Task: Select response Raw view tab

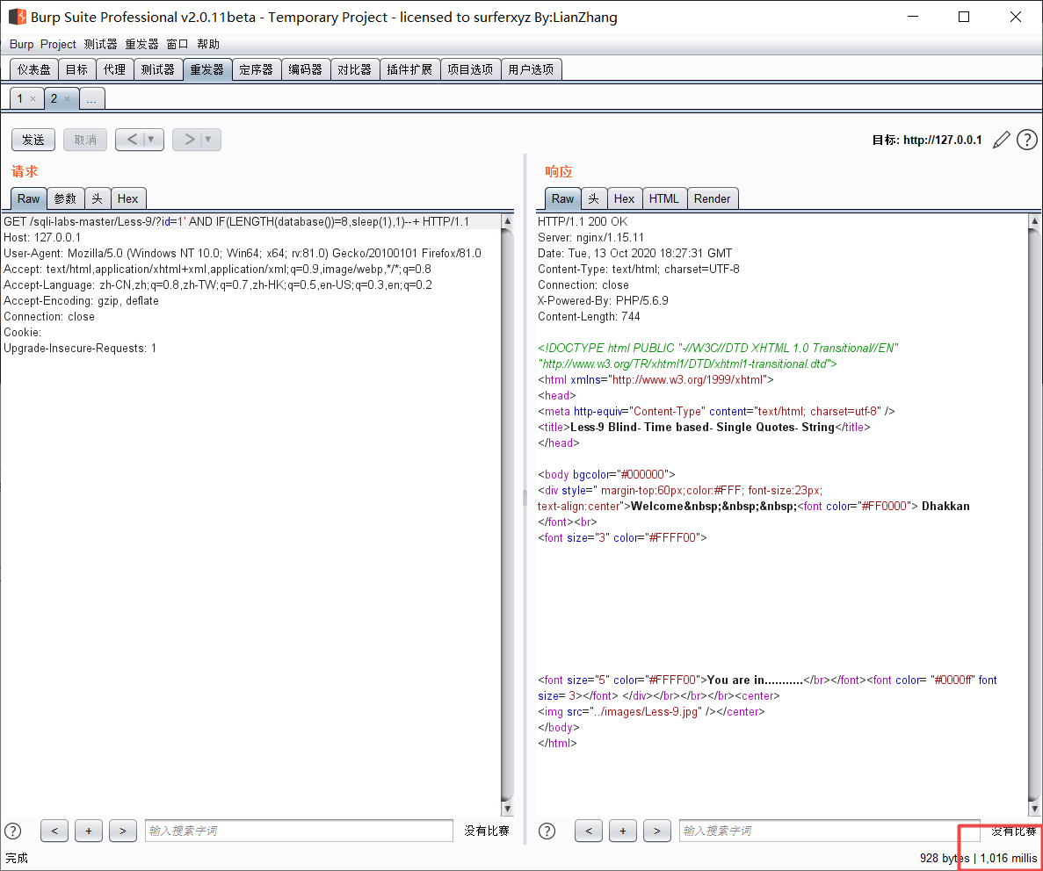Action: pos(562,198)
